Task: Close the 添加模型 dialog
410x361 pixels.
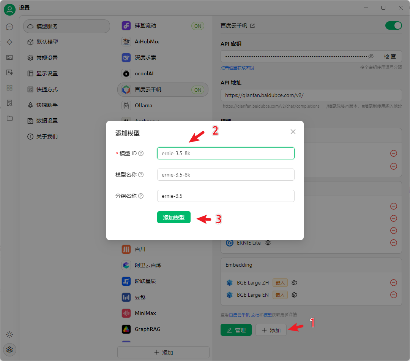Action: pos(293,132)
